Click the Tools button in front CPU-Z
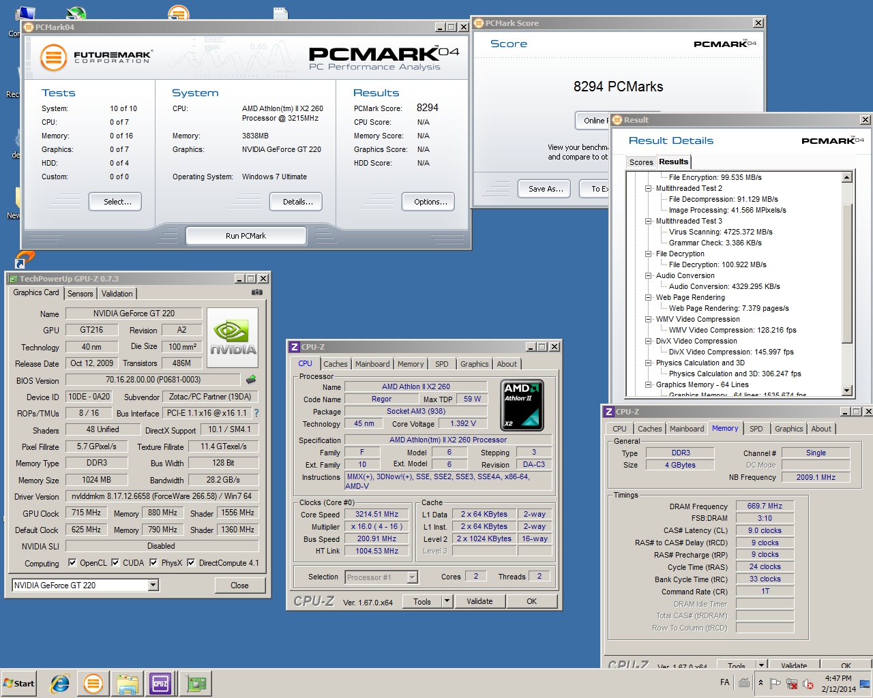Image resolution: width=873 pixels, height=698 pixels. coord(422,601)
